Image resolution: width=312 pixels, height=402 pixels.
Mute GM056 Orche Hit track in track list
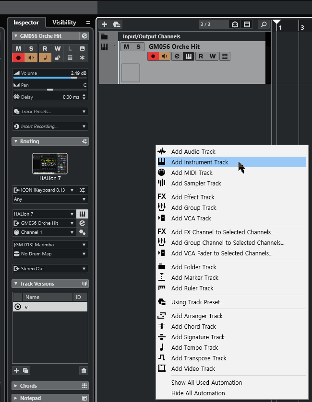click(x=126, y=46)
